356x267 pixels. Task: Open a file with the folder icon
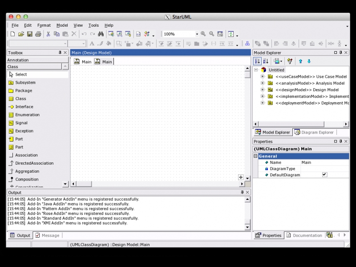(21, 34)
